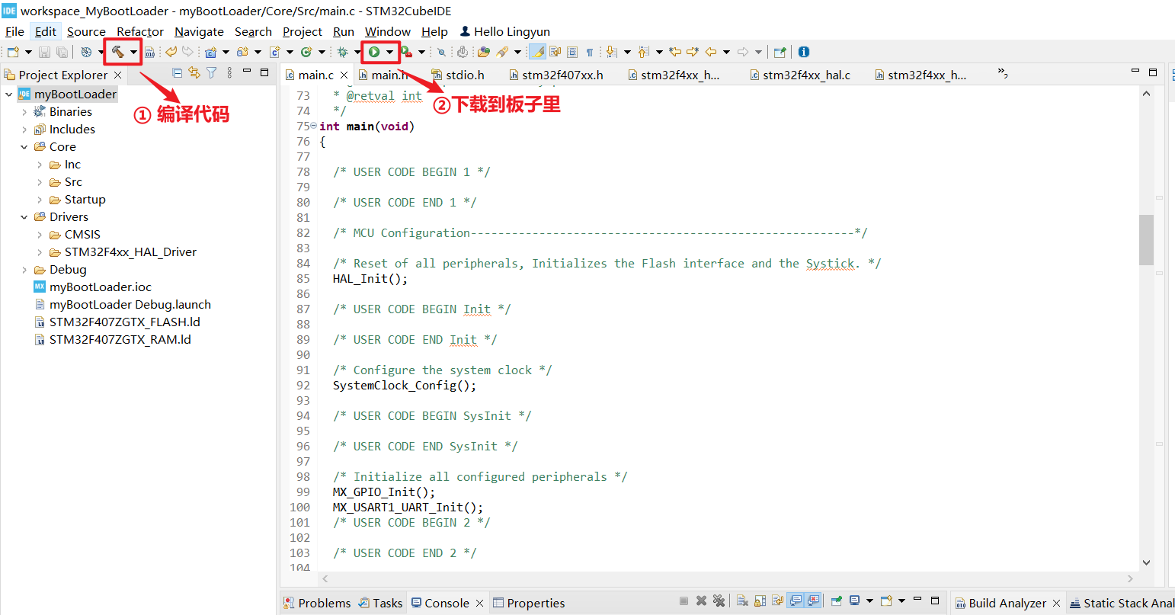The height and width of the screenshot is (615, 1175).
Task: Open the build hammer dropdown arrow
Action: [x=133, y=52]
